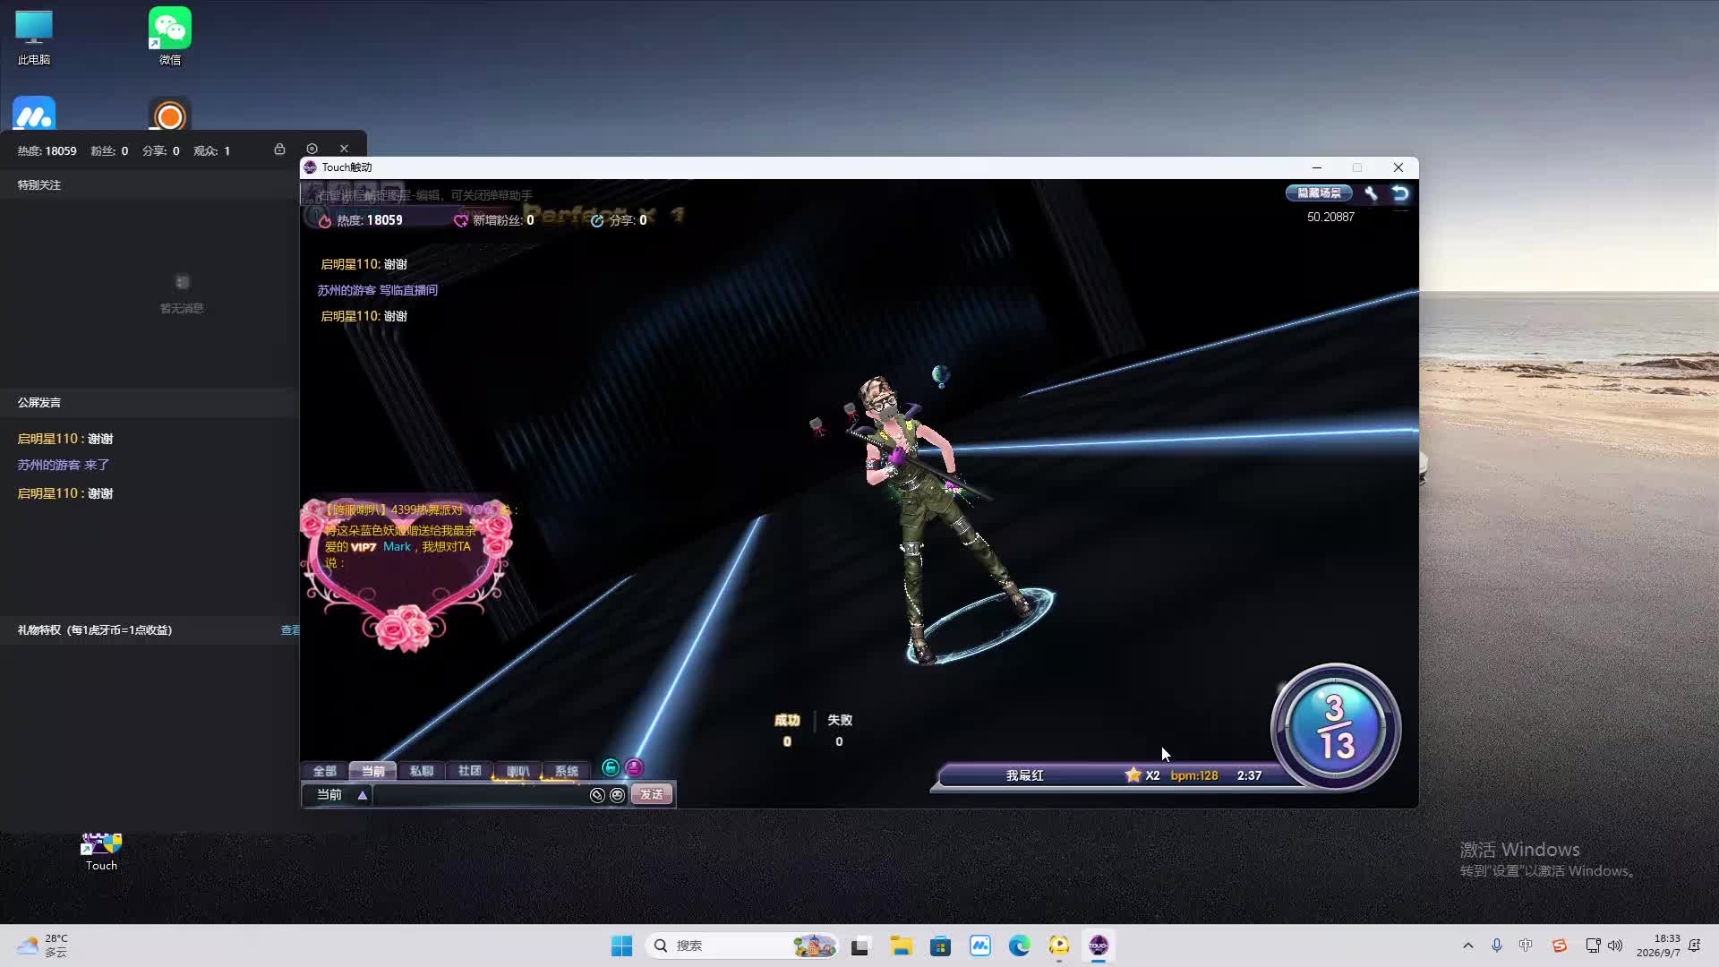Image resolution: width=1719 pixels, height=967 pixels.
Task: Open the Windows Start menu
Action: [621, 946]
